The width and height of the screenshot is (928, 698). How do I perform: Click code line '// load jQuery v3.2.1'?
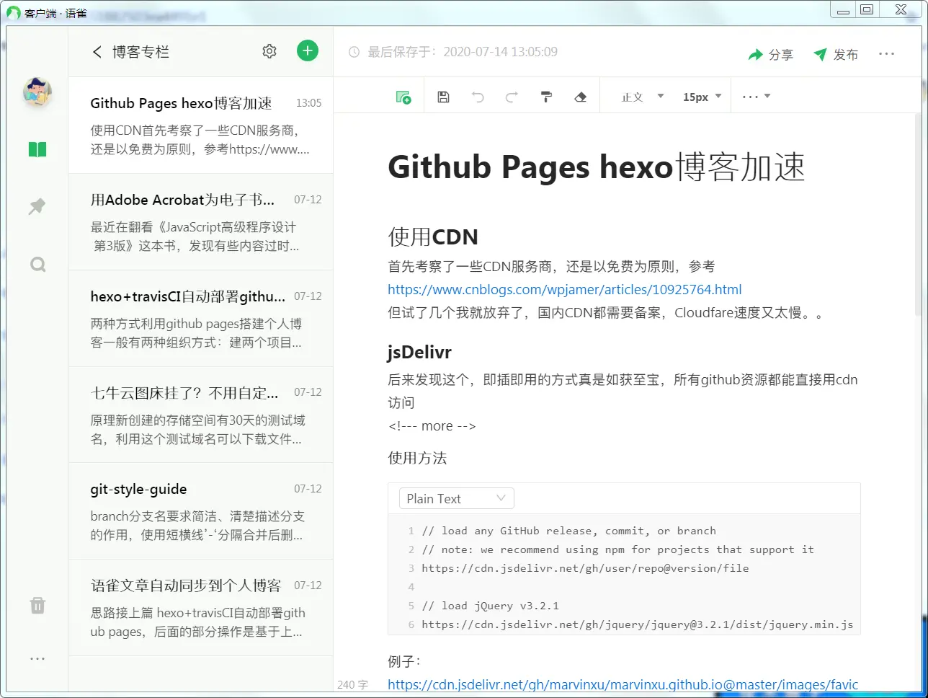click(x=490, y=606)
